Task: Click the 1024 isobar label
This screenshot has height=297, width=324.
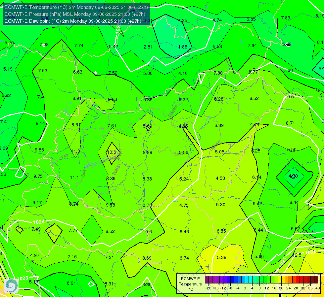Action: pos(39,222)
